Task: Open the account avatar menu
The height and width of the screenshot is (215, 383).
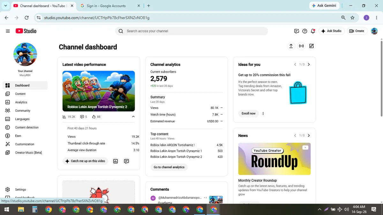Action: [374, 31]
